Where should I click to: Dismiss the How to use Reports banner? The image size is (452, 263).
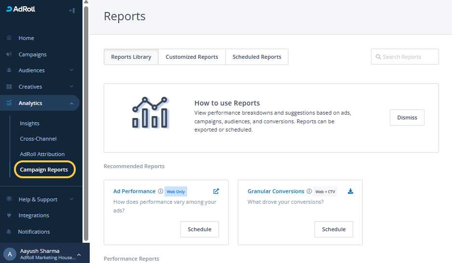click(407, 118)
